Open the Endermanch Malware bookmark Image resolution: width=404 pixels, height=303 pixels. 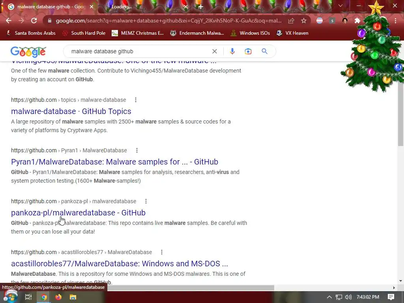(x=197, y=33)
